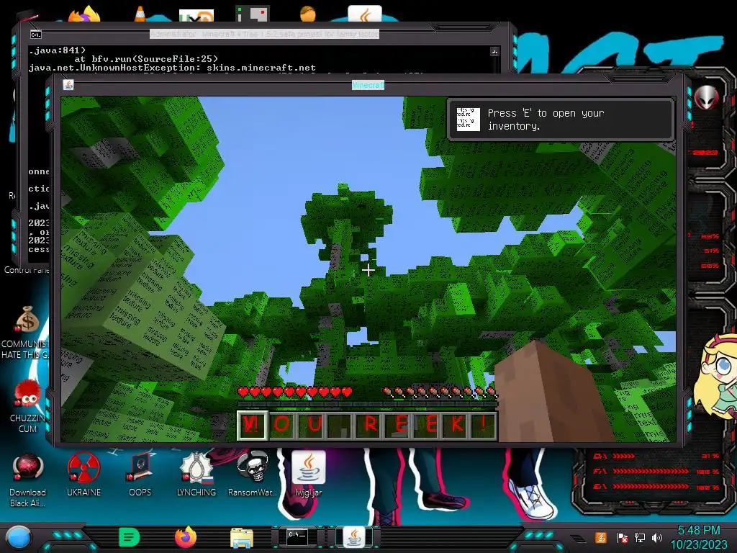Image resolution: width=737 pixels, height=553 pixels.
Task: Click the Java icon in Minecraft title bar
Action: [68, 85]
